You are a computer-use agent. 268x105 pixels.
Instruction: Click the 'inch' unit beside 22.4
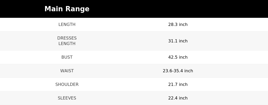point(183,98)
